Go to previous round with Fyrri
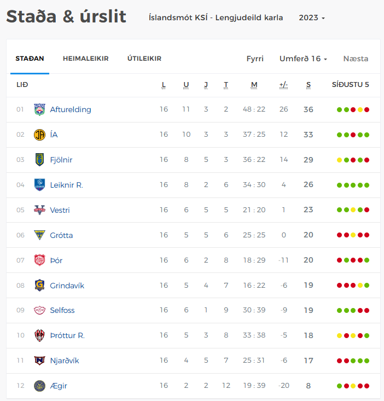Screen dimensions: 384x401 pyautogui.click(x=255, y=59)
